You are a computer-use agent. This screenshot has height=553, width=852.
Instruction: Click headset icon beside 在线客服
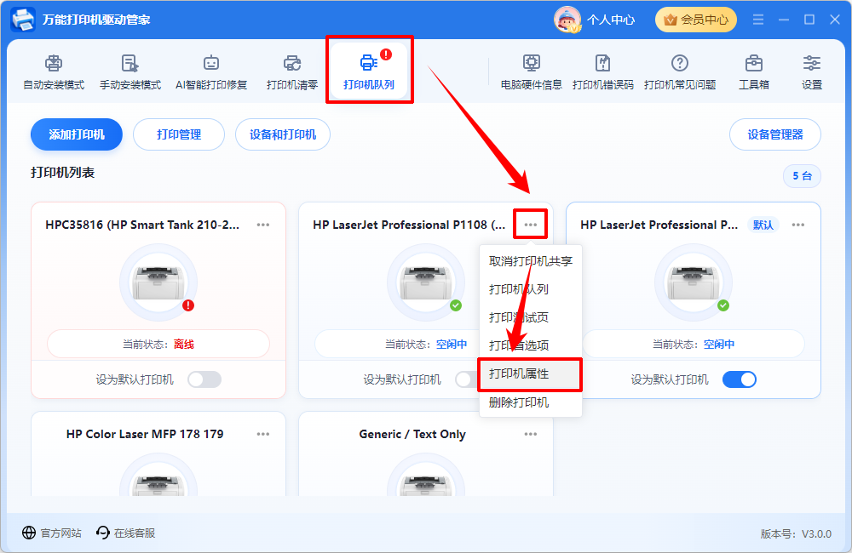pos(103,533)
